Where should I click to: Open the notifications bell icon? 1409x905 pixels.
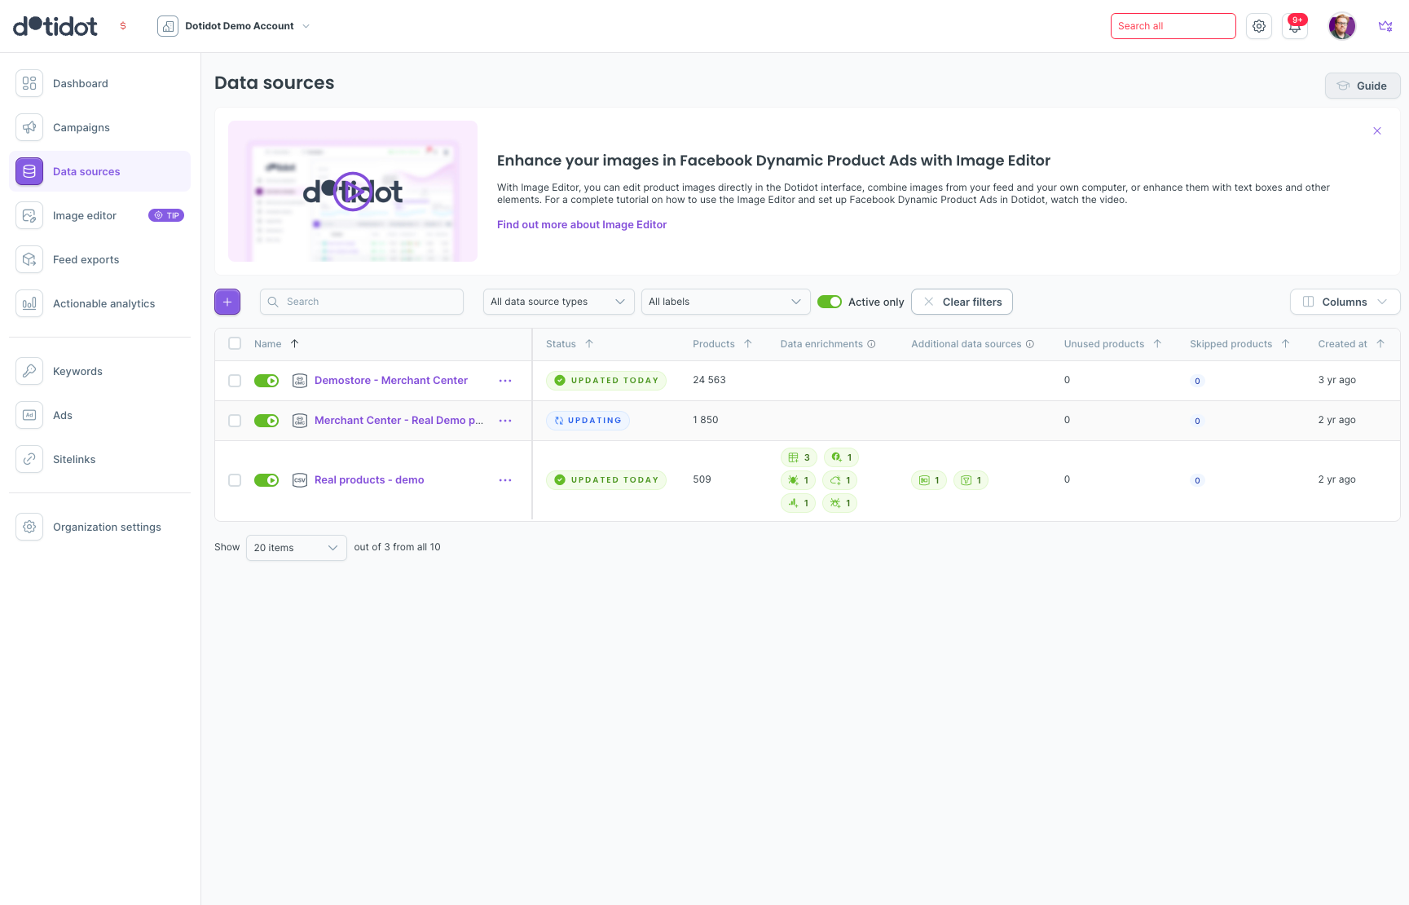(x=1295, y=26)
